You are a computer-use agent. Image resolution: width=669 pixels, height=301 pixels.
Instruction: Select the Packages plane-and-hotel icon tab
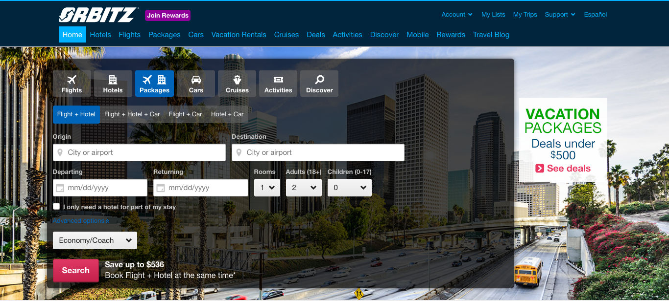pyautogui.click(x=154, y=84)
